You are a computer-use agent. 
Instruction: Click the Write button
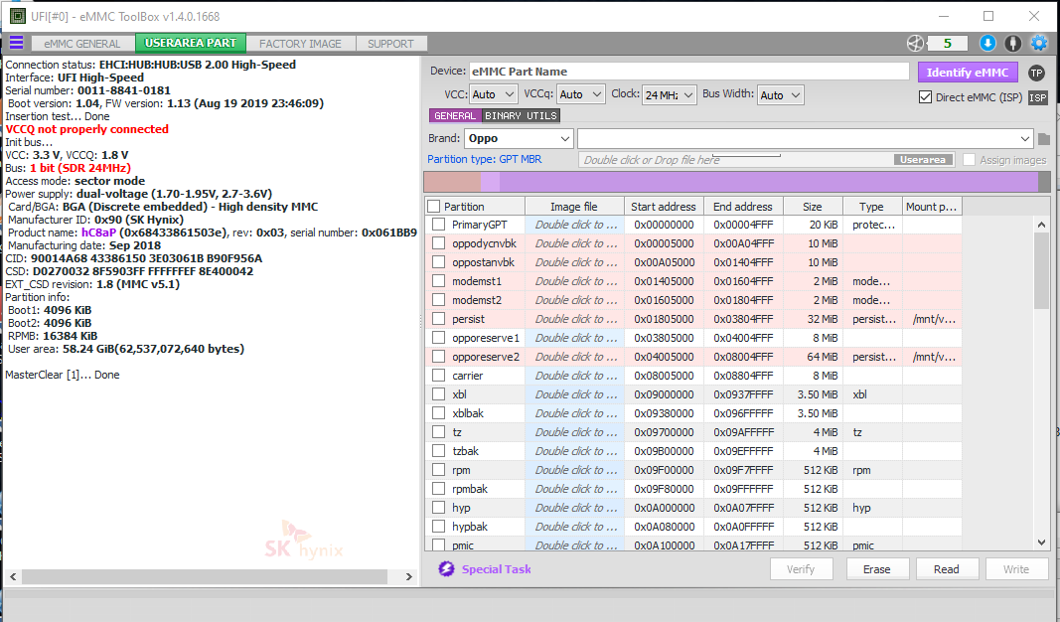[x=1016, y=569]
